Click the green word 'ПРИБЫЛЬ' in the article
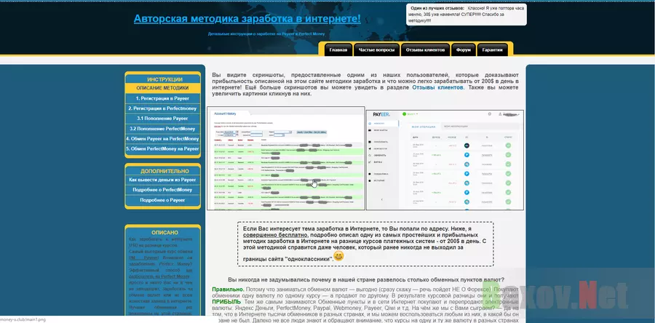Screen dimensions: 655x323 tap(226, 301)
